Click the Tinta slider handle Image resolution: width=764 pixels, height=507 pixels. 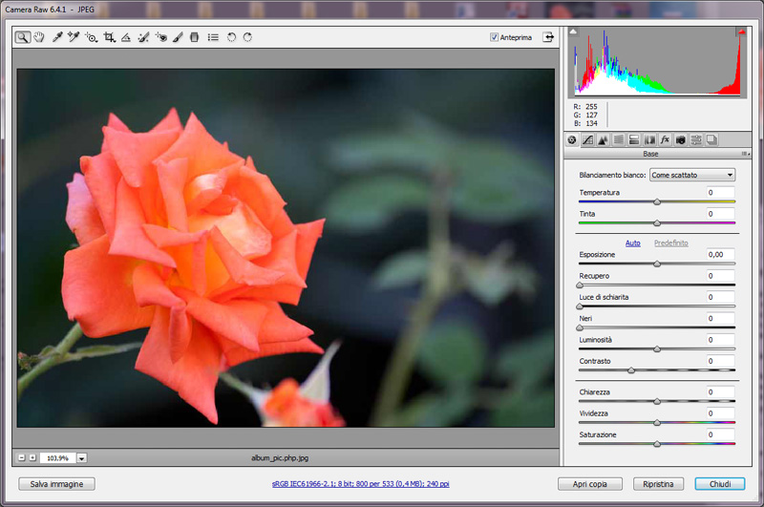point(657,223)
